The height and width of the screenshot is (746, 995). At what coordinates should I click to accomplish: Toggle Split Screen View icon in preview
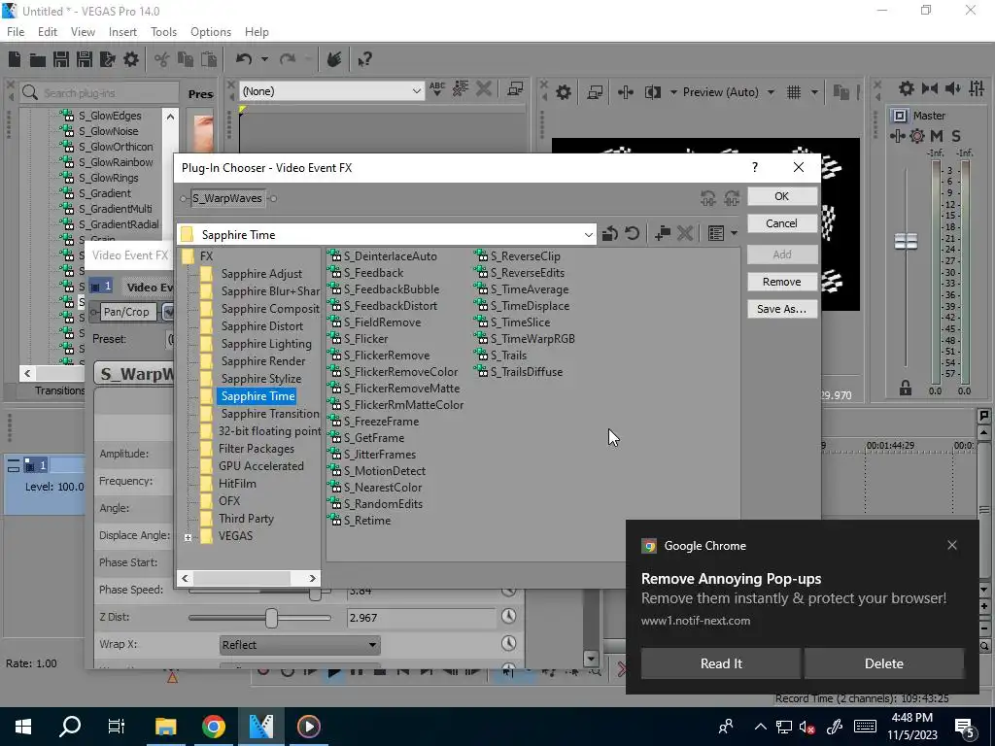653,92
